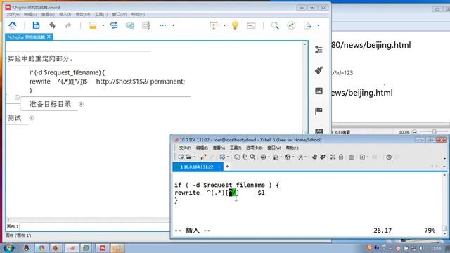Save the XMind document

[36, 25]
